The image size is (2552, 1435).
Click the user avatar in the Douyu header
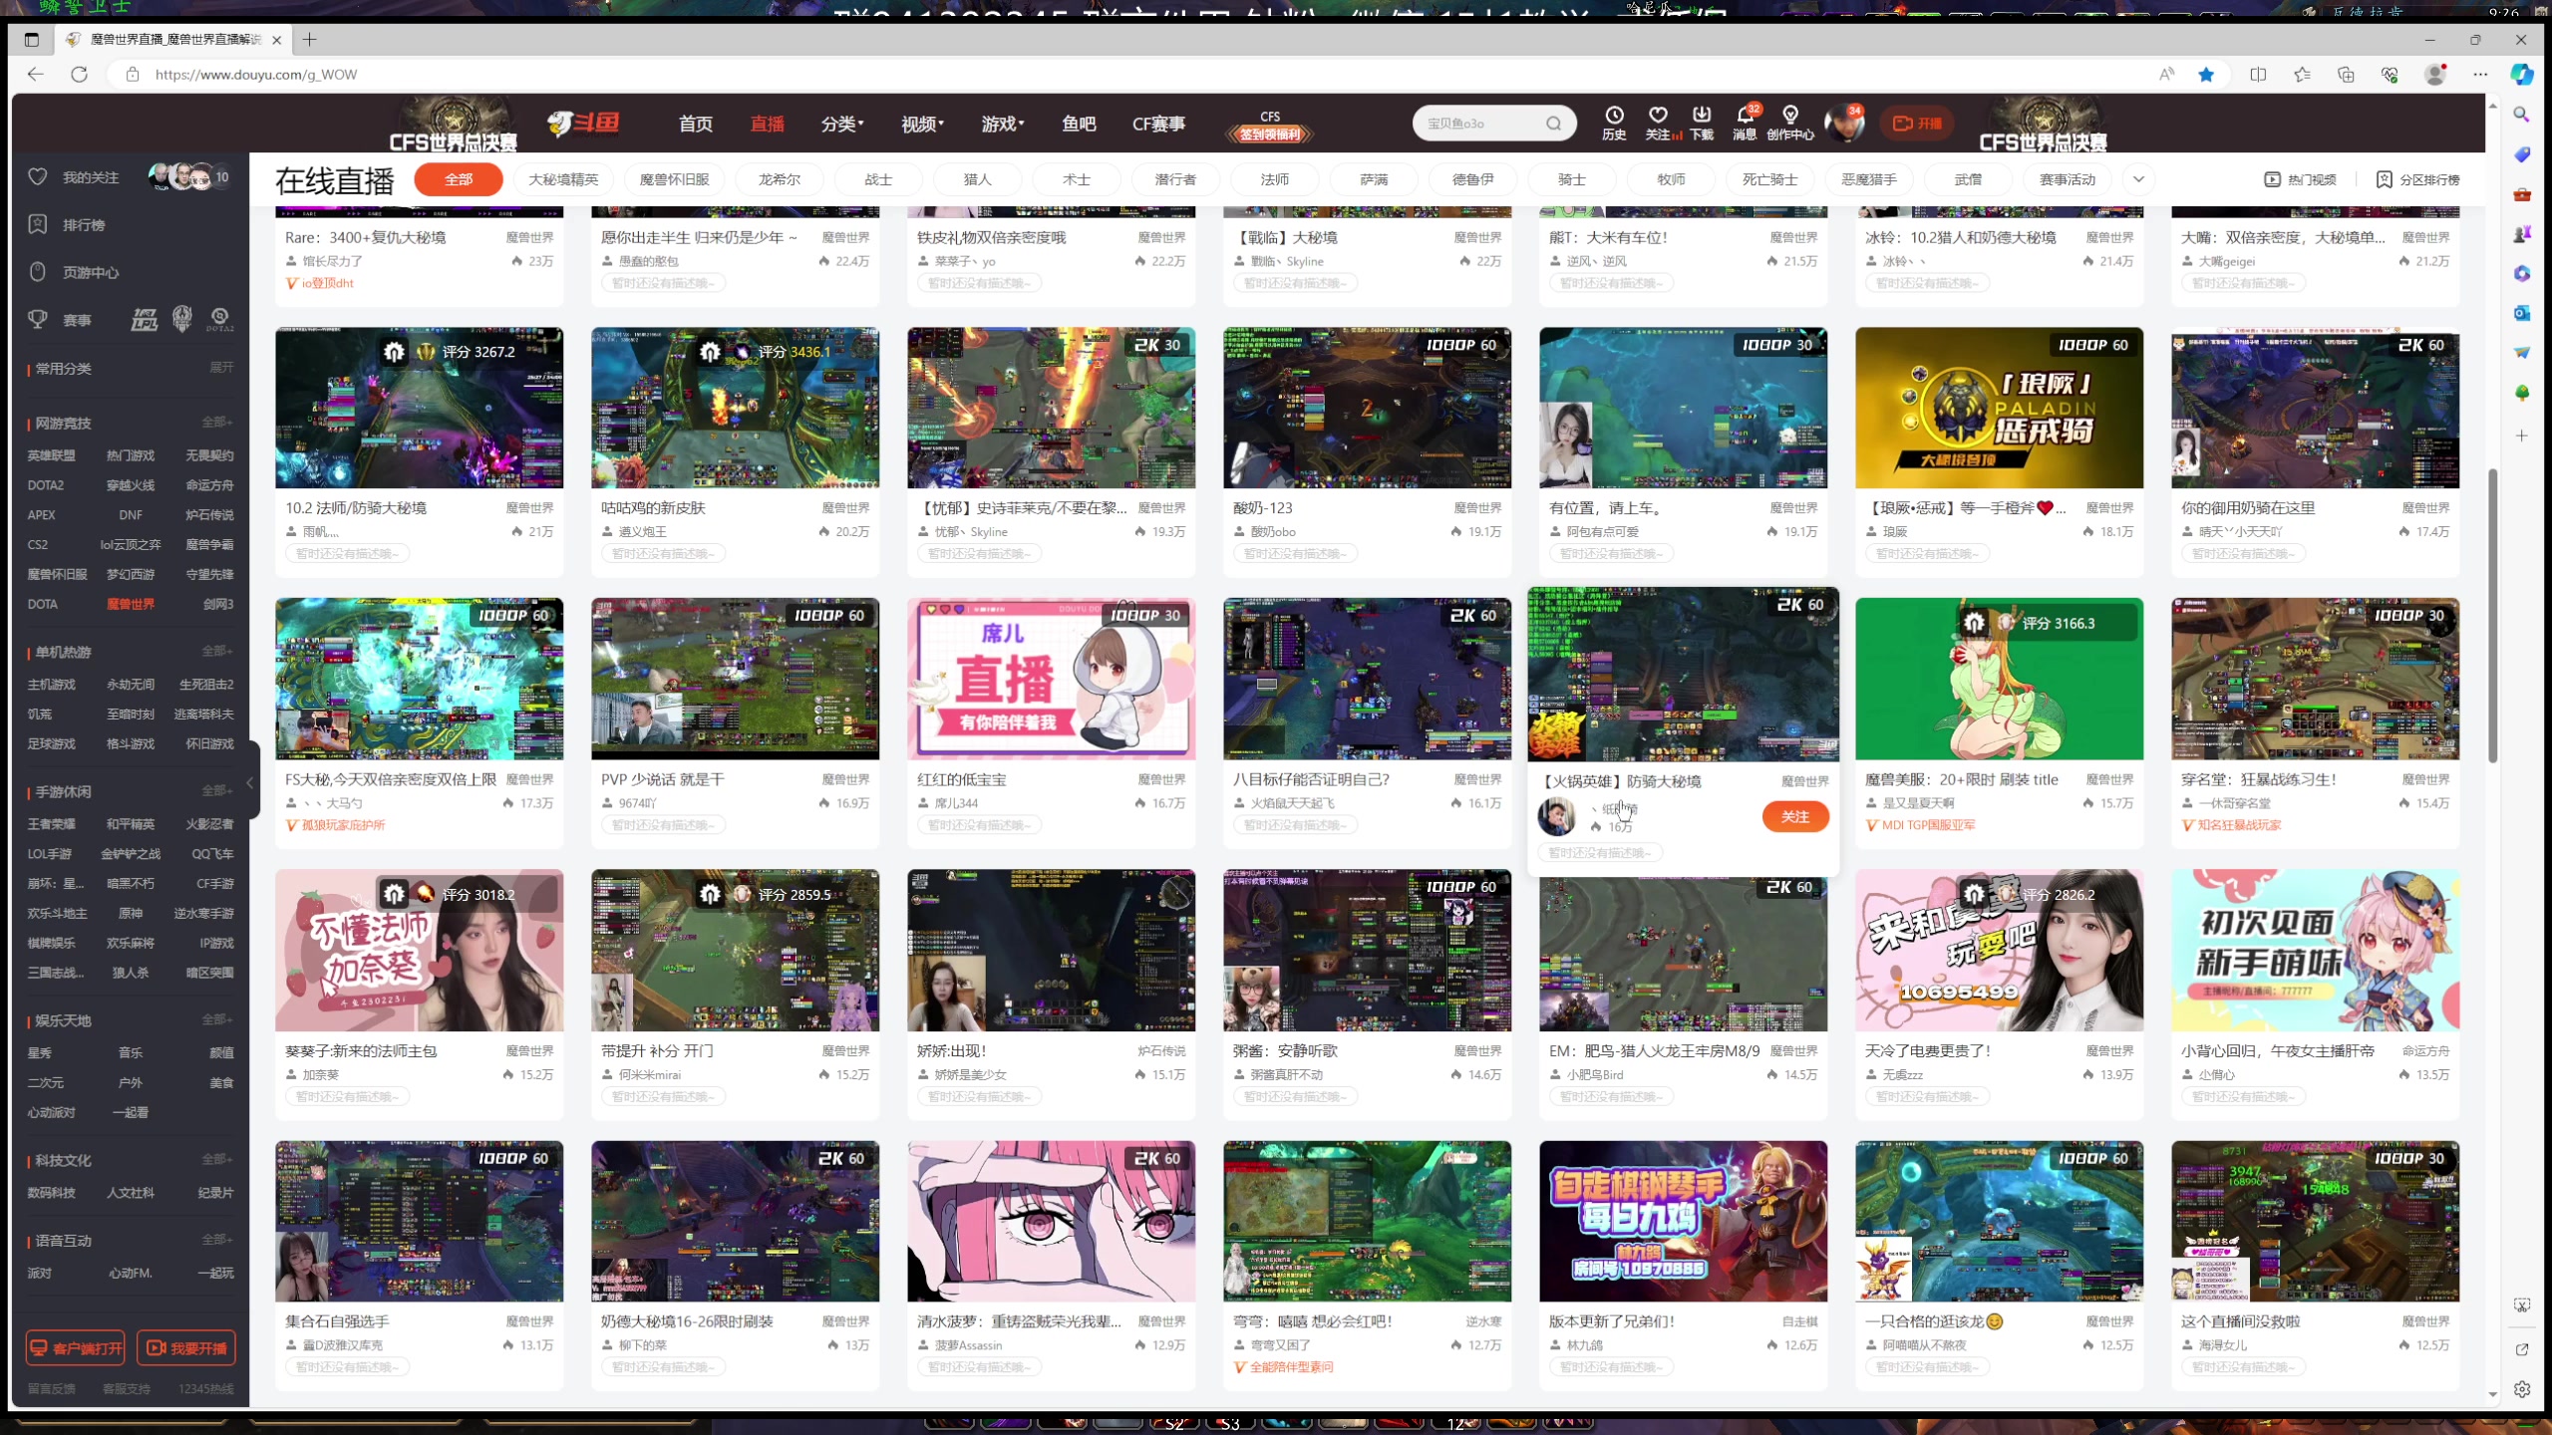(1844, 124)
